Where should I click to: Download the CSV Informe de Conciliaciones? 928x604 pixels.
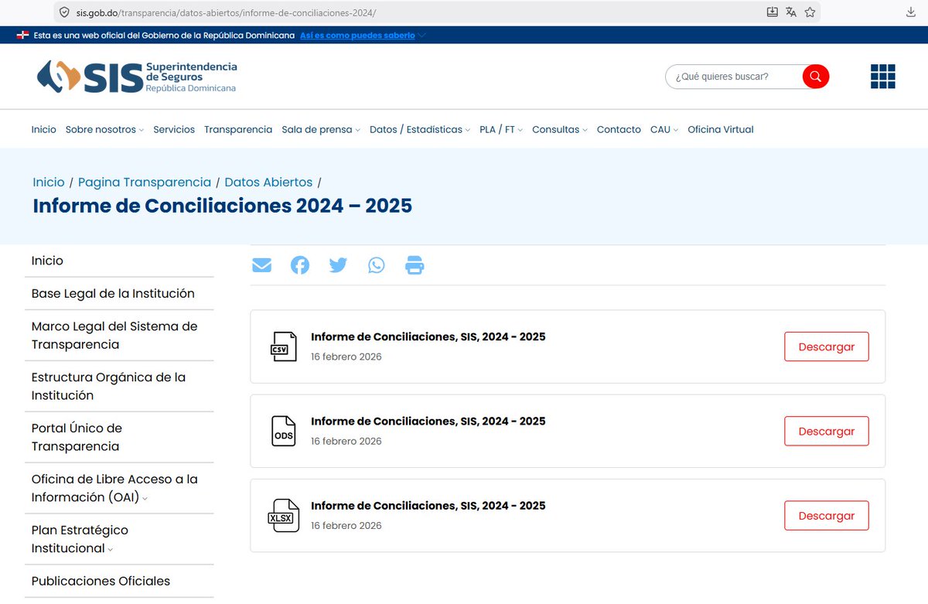[x=827, y=346]
